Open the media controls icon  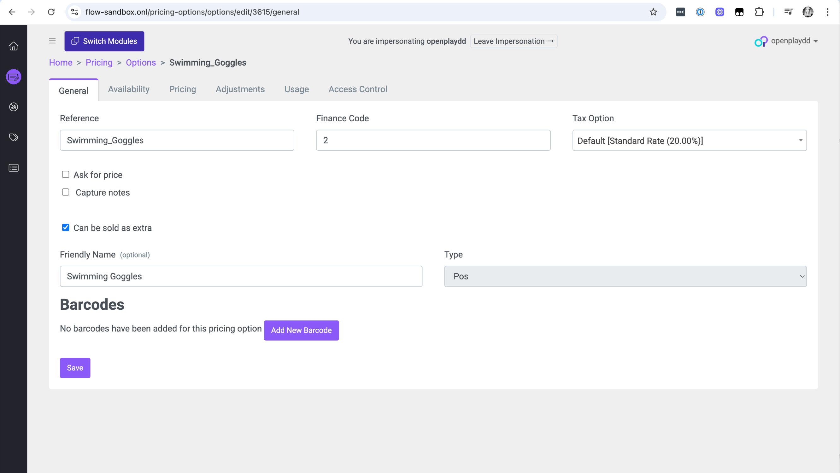point(789,12)
